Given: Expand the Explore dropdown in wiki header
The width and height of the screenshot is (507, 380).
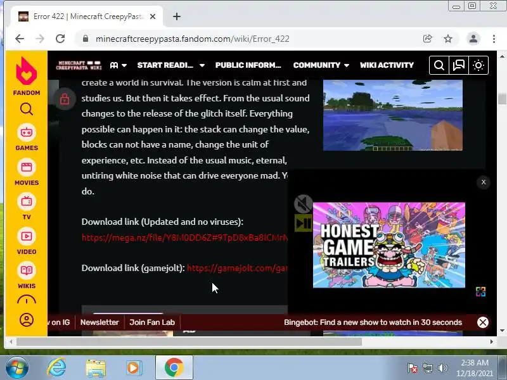Looking at the screenshot, I should pyautogui.click(x=118, y=65).
